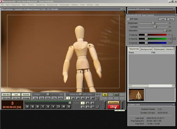Image resolution: width=177 pixels, height=129 pixels.
Task: Open the Project menu
Action: pyautogui.click(x=31, y=5)
